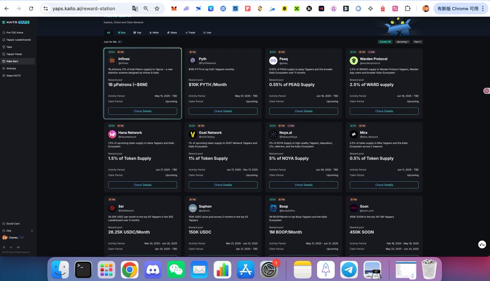490x281 pixels.
Task: Open Kaito Earn in sidebar
Action: point(18,61)
